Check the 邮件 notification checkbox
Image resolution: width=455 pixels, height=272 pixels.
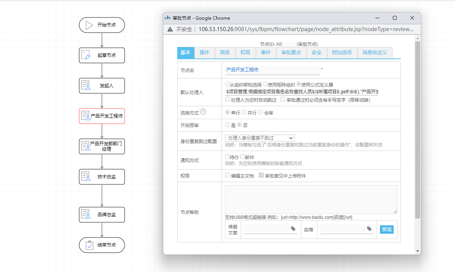pos(243,156)
